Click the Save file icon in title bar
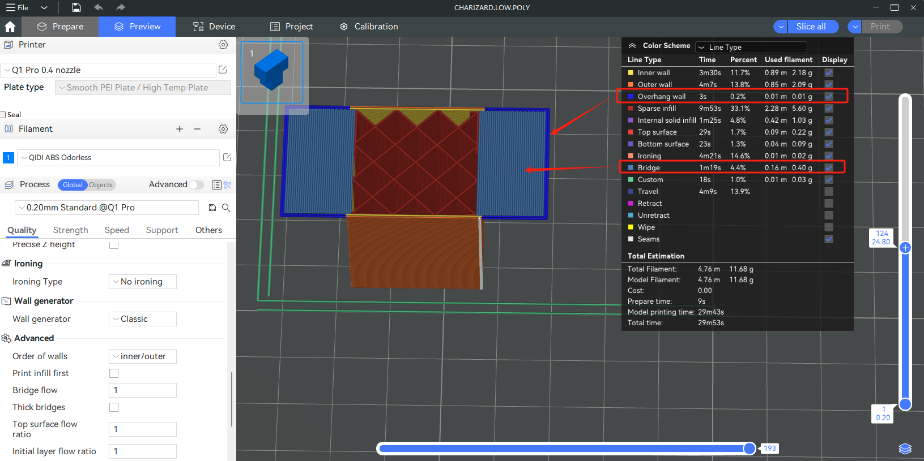The height and width of the screenshot is (461, 924). 76,7
